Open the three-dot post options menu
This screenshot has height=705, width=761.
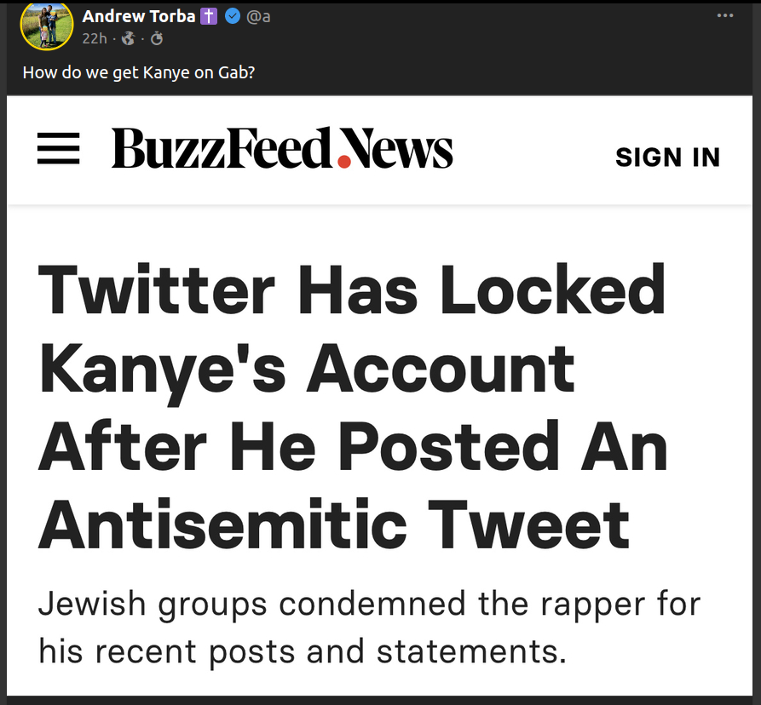click(724, 16)
